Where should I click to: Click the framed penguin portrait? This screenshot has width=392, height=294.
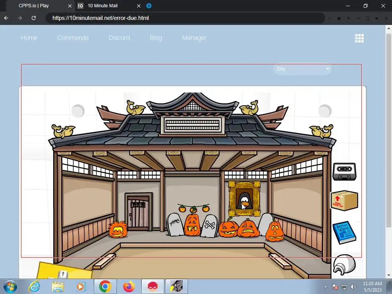245,199
